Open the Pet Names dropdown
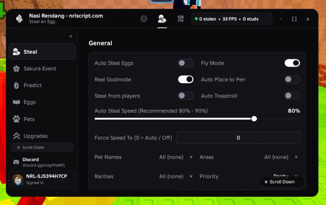Viewport: 326px width, 205px height. coord(176,157)
